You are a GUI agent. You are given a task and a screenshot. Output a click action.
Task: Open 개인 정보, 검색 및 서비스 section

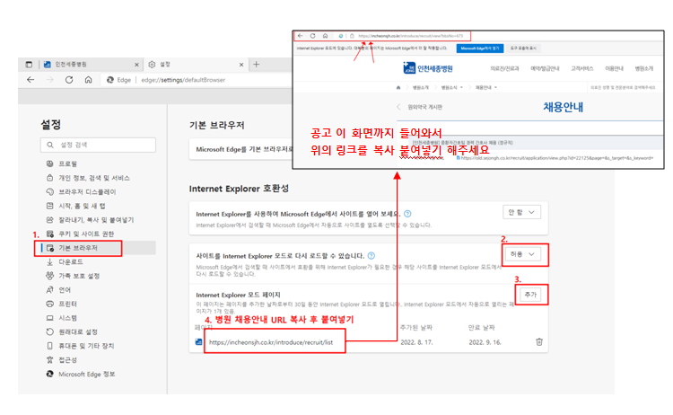pos(94,178)
